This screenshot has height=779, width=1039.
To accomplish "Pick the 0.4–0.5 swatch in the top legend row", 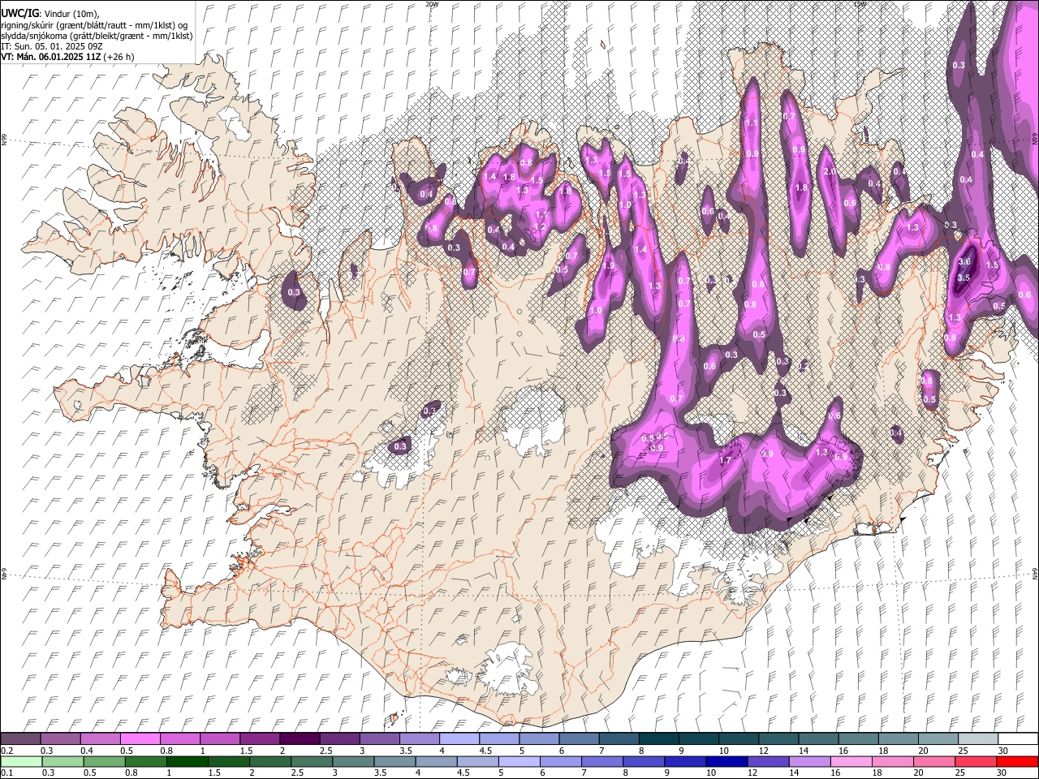I will [100, 739].
